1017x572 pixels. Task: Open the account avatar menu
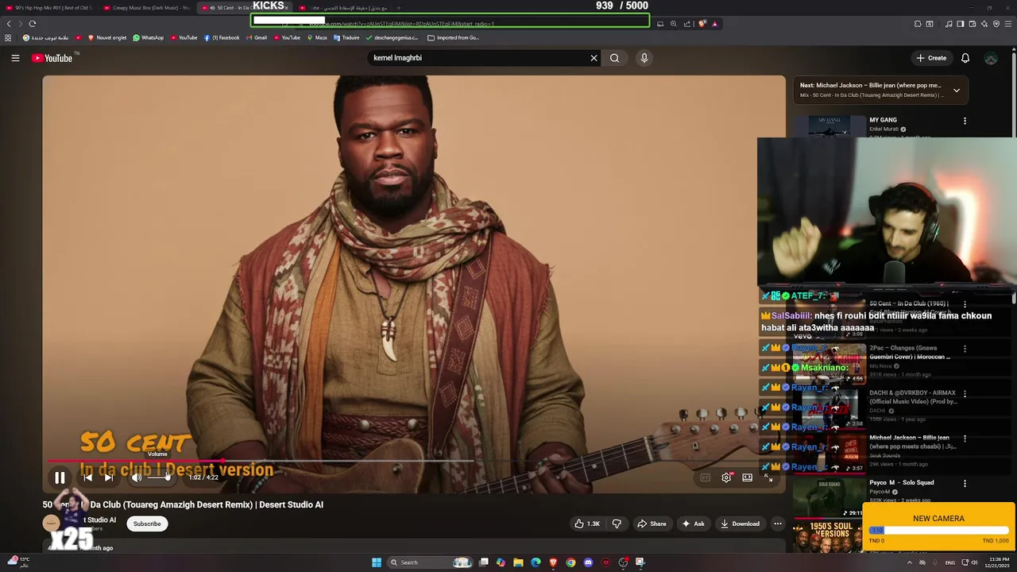tap(991, 58)
